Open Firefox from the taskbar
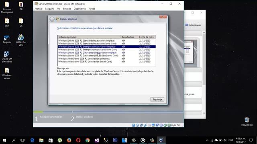257x144 pixels. [69, 140]
